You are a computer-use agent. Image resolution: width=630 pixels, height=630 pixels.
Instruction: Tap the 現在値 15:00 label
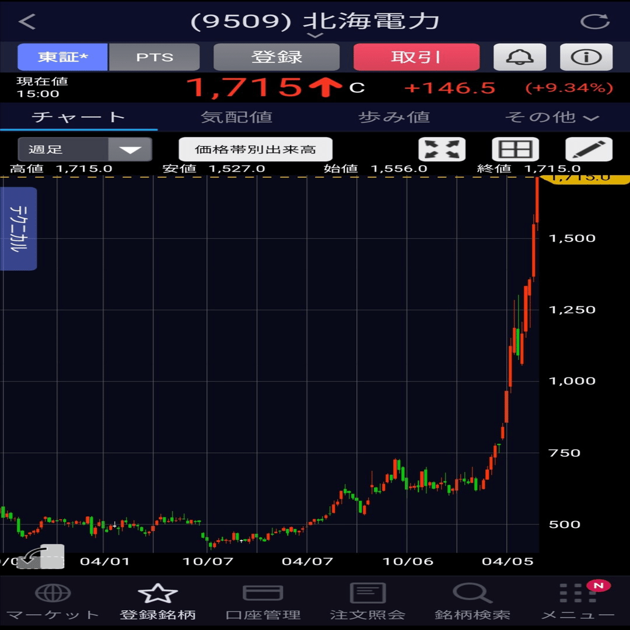pyautogui.click(x=42, y=87)
